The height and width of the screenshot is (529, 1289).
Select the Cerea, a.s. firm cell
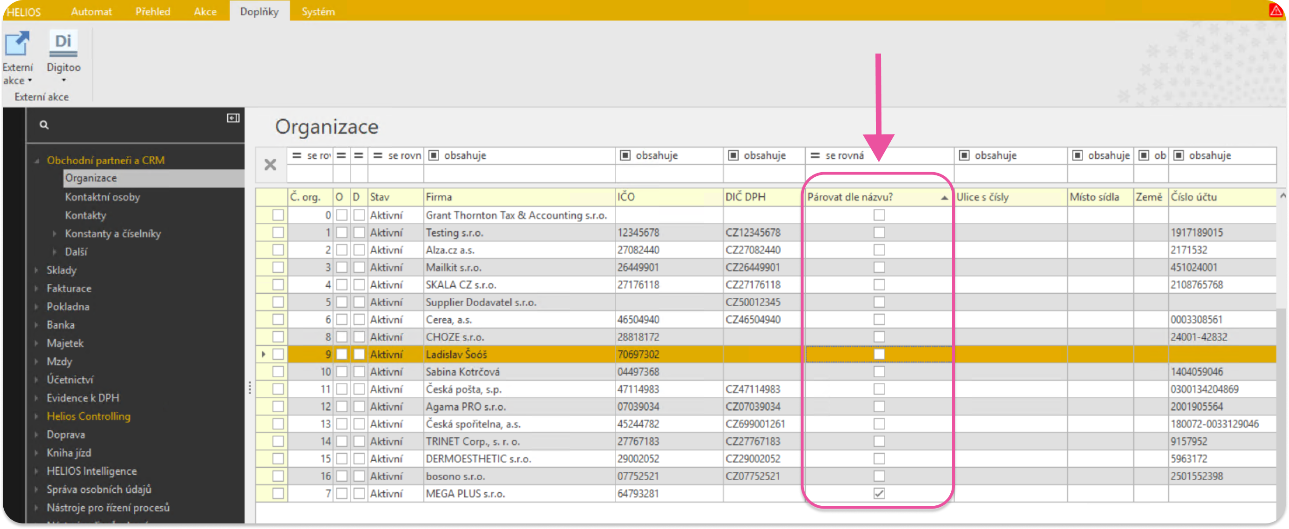tap(519, 320)
